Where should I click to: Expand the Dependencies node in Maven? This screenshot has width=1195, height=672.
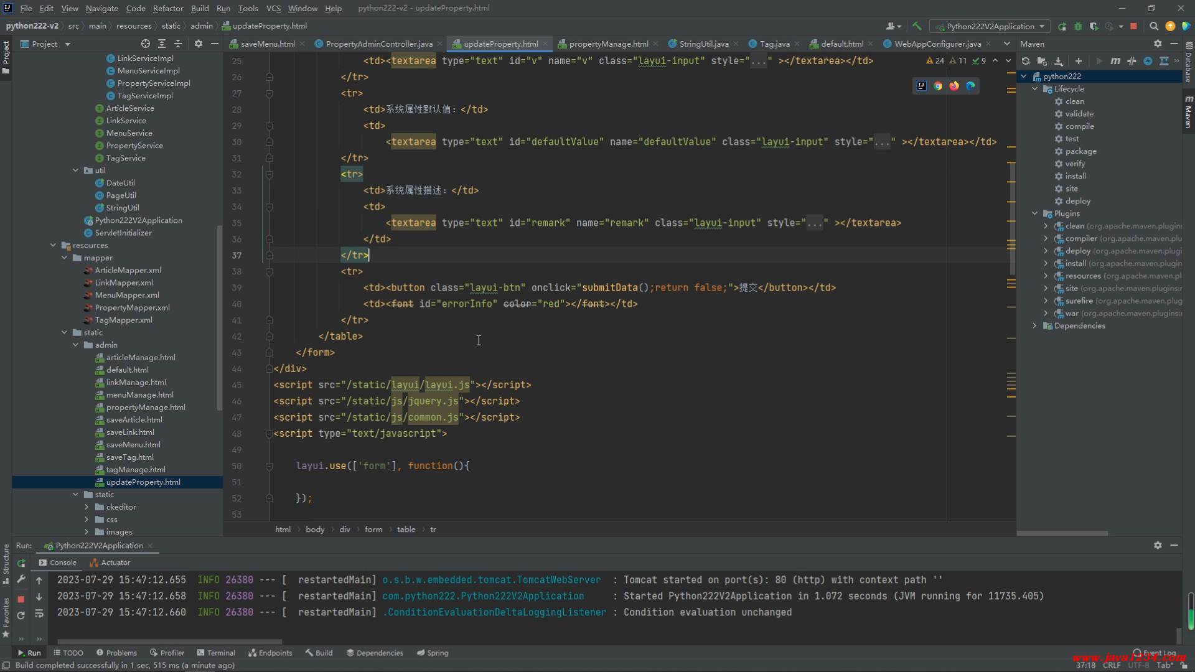(1035, 325)
